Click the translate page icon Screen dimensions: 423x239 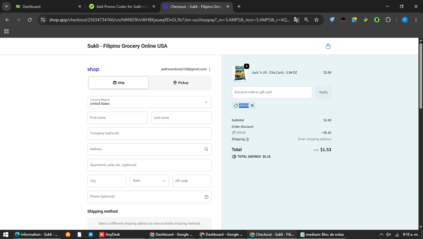pos(296,20)
